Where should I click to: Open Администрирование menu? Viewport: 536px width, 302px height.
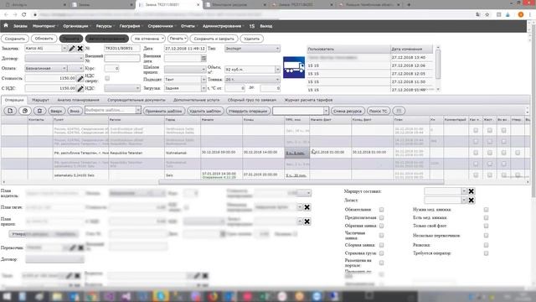(223, 26)
